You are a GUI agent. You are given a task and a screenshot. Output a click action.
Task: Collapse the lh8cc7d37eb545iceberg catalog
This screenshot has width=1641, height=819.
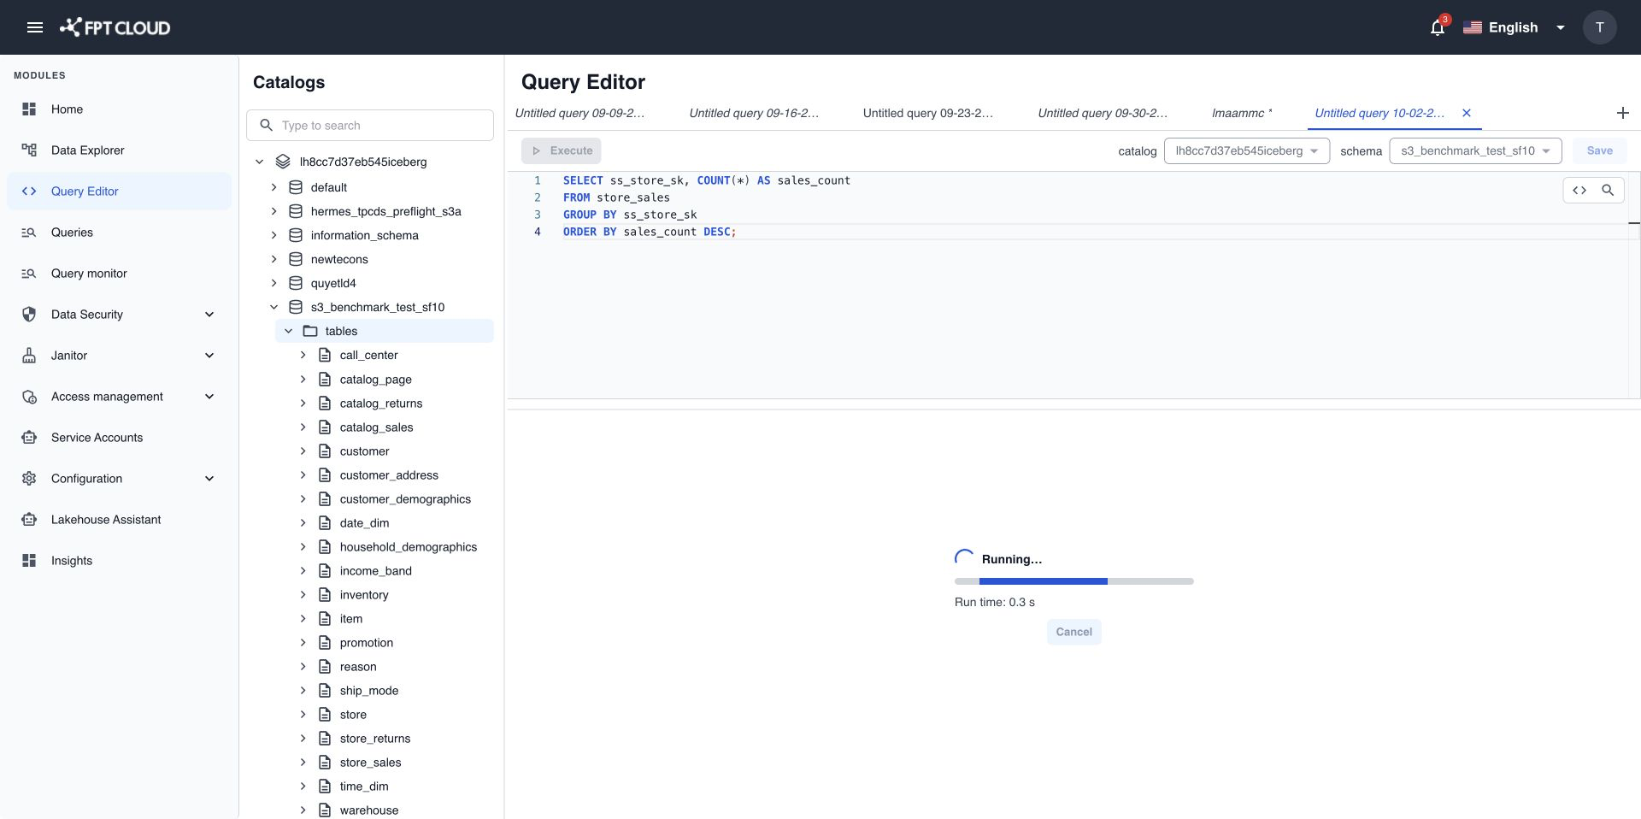tap(260, 162)
